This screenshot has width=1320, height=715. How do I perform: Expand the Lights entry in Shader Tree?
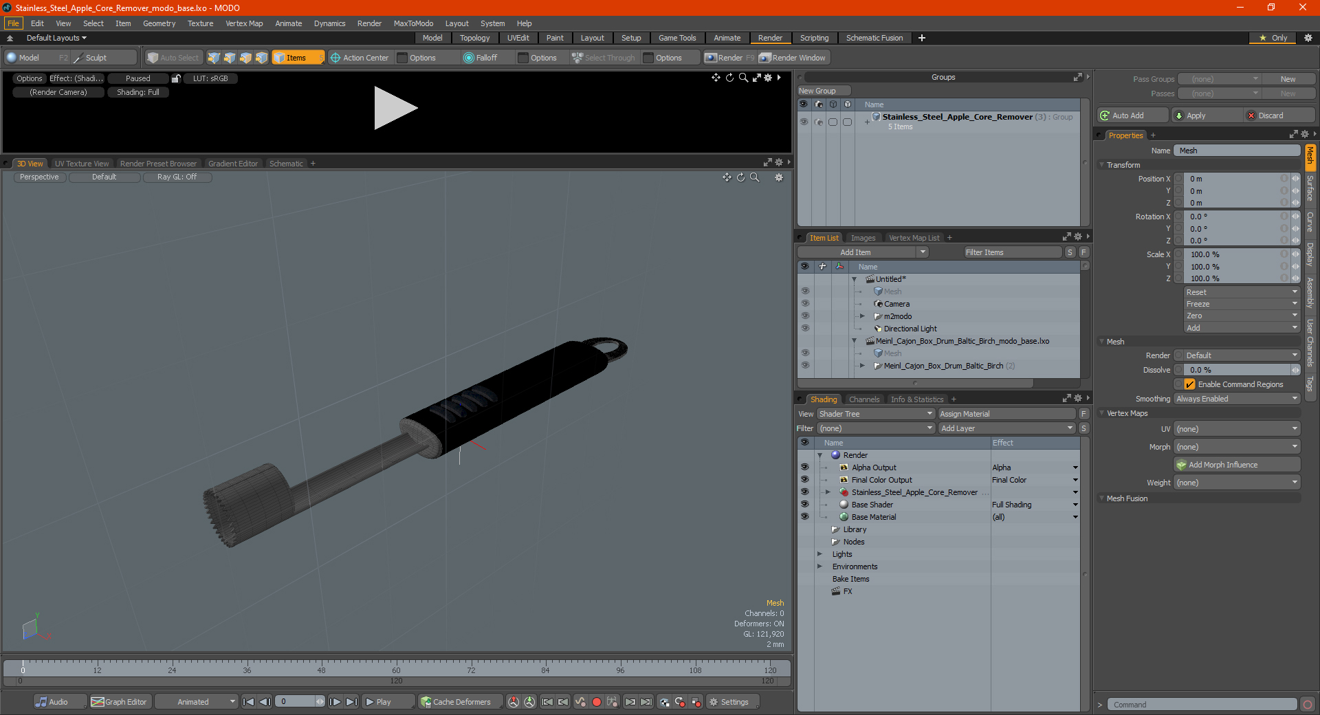pyautogui.click(x=819, y=554)
